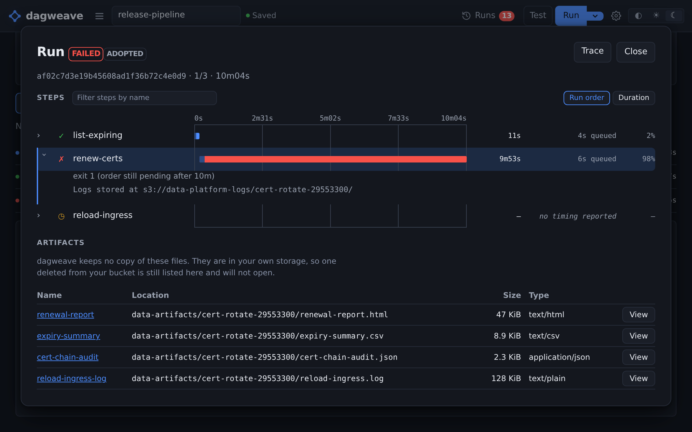Click the s3 logs location line
Screen dimensions: 692x432
213,190
